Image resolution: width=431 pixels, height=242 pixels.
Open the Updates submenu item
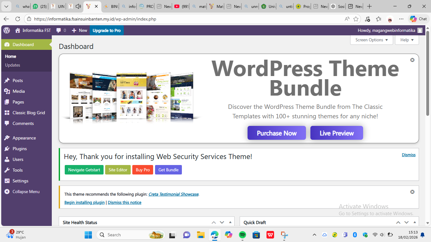click(13, 65)
